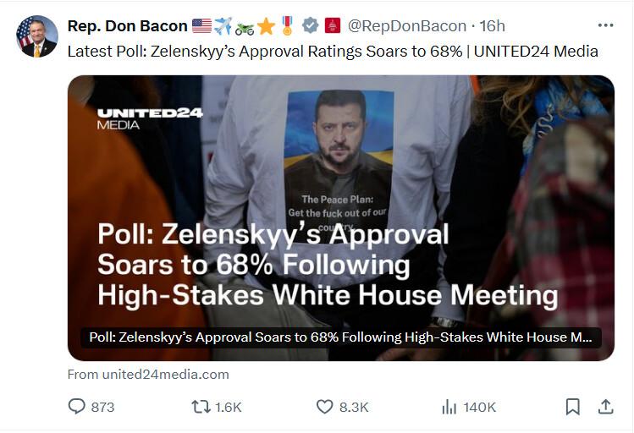Open Rep. Don Bacon's profile picture

click(x=36, y=36)
